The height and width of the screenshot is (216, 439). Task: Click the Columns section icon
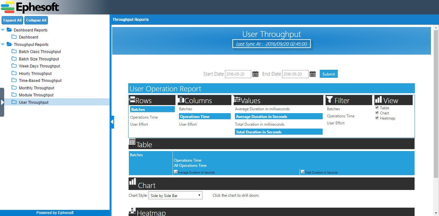click(x=181, y=99)
